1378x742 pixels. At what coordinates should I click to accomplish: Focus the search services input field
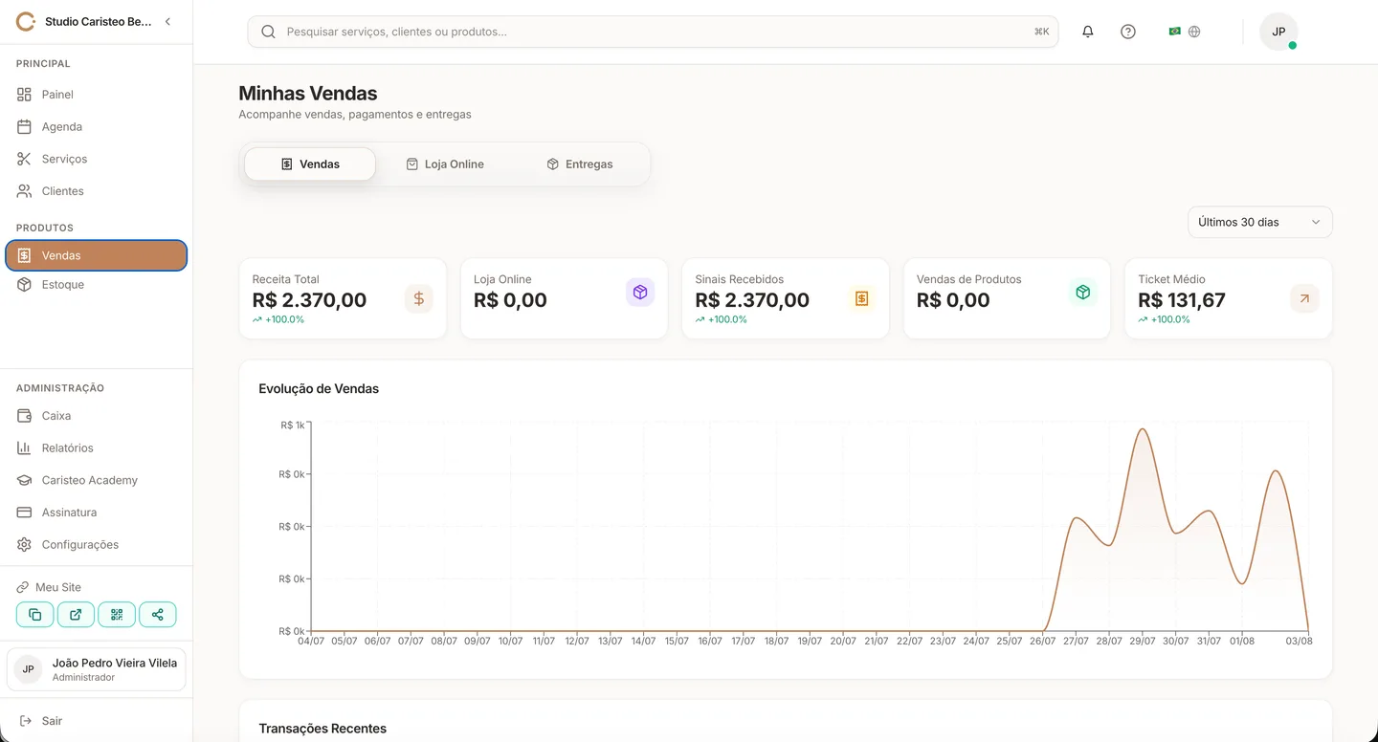pyautogui.click(x=653, y=32)
